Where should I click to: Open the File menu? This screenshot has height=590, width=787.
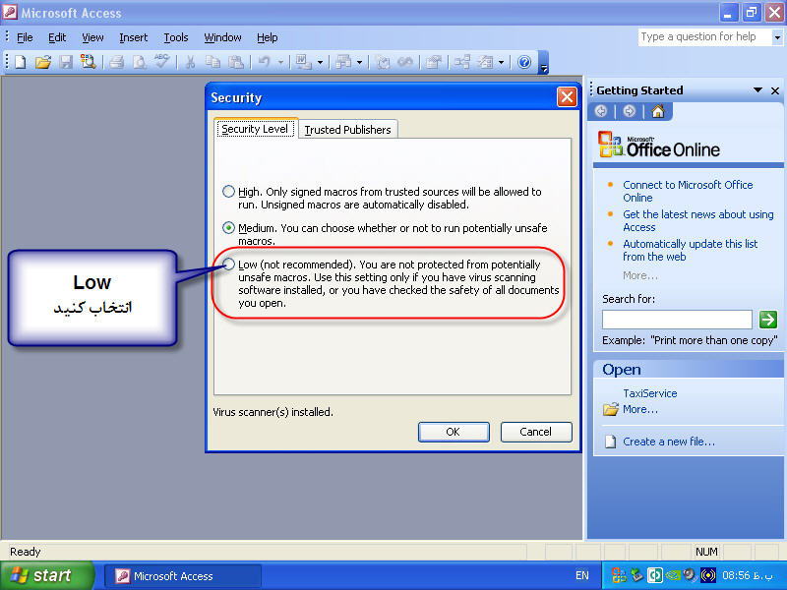tap(25, 37)
